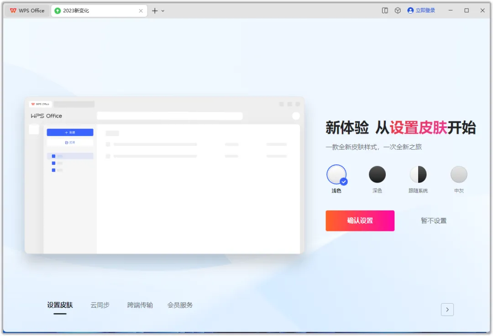Click the window layout panel icon
Viewport: 493px width, 336px height.
[385, 10]
